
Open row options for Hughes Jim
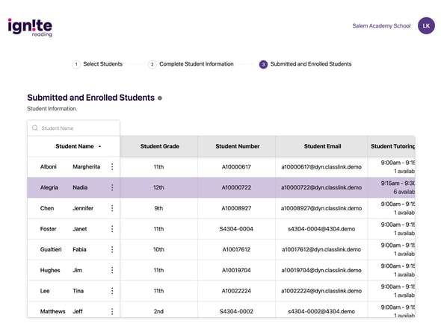pyautogui.click(x=112, y=270)
